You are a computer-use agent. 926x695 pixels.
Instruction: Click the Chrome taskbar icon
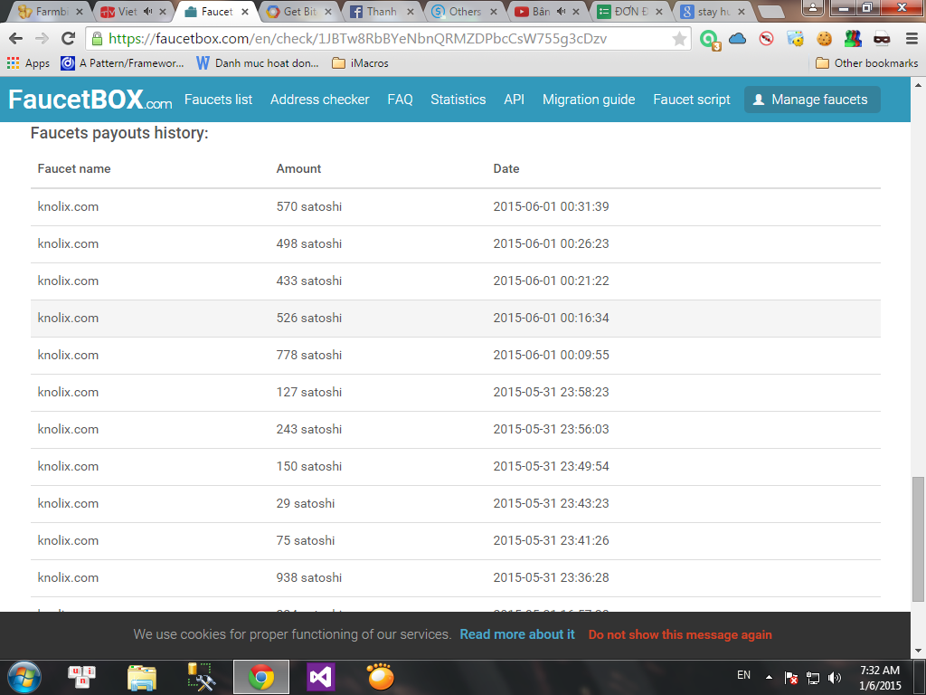(261, 677)
